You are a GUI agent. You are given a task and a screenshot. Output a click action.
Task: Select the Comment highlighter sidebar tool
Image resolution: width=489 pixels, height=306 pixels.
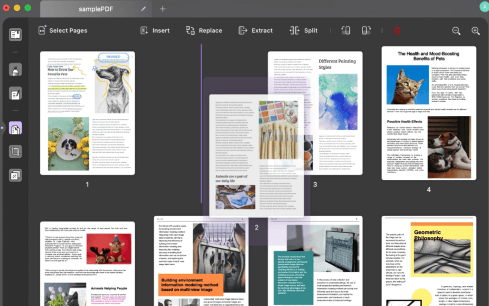pos(15,70)
